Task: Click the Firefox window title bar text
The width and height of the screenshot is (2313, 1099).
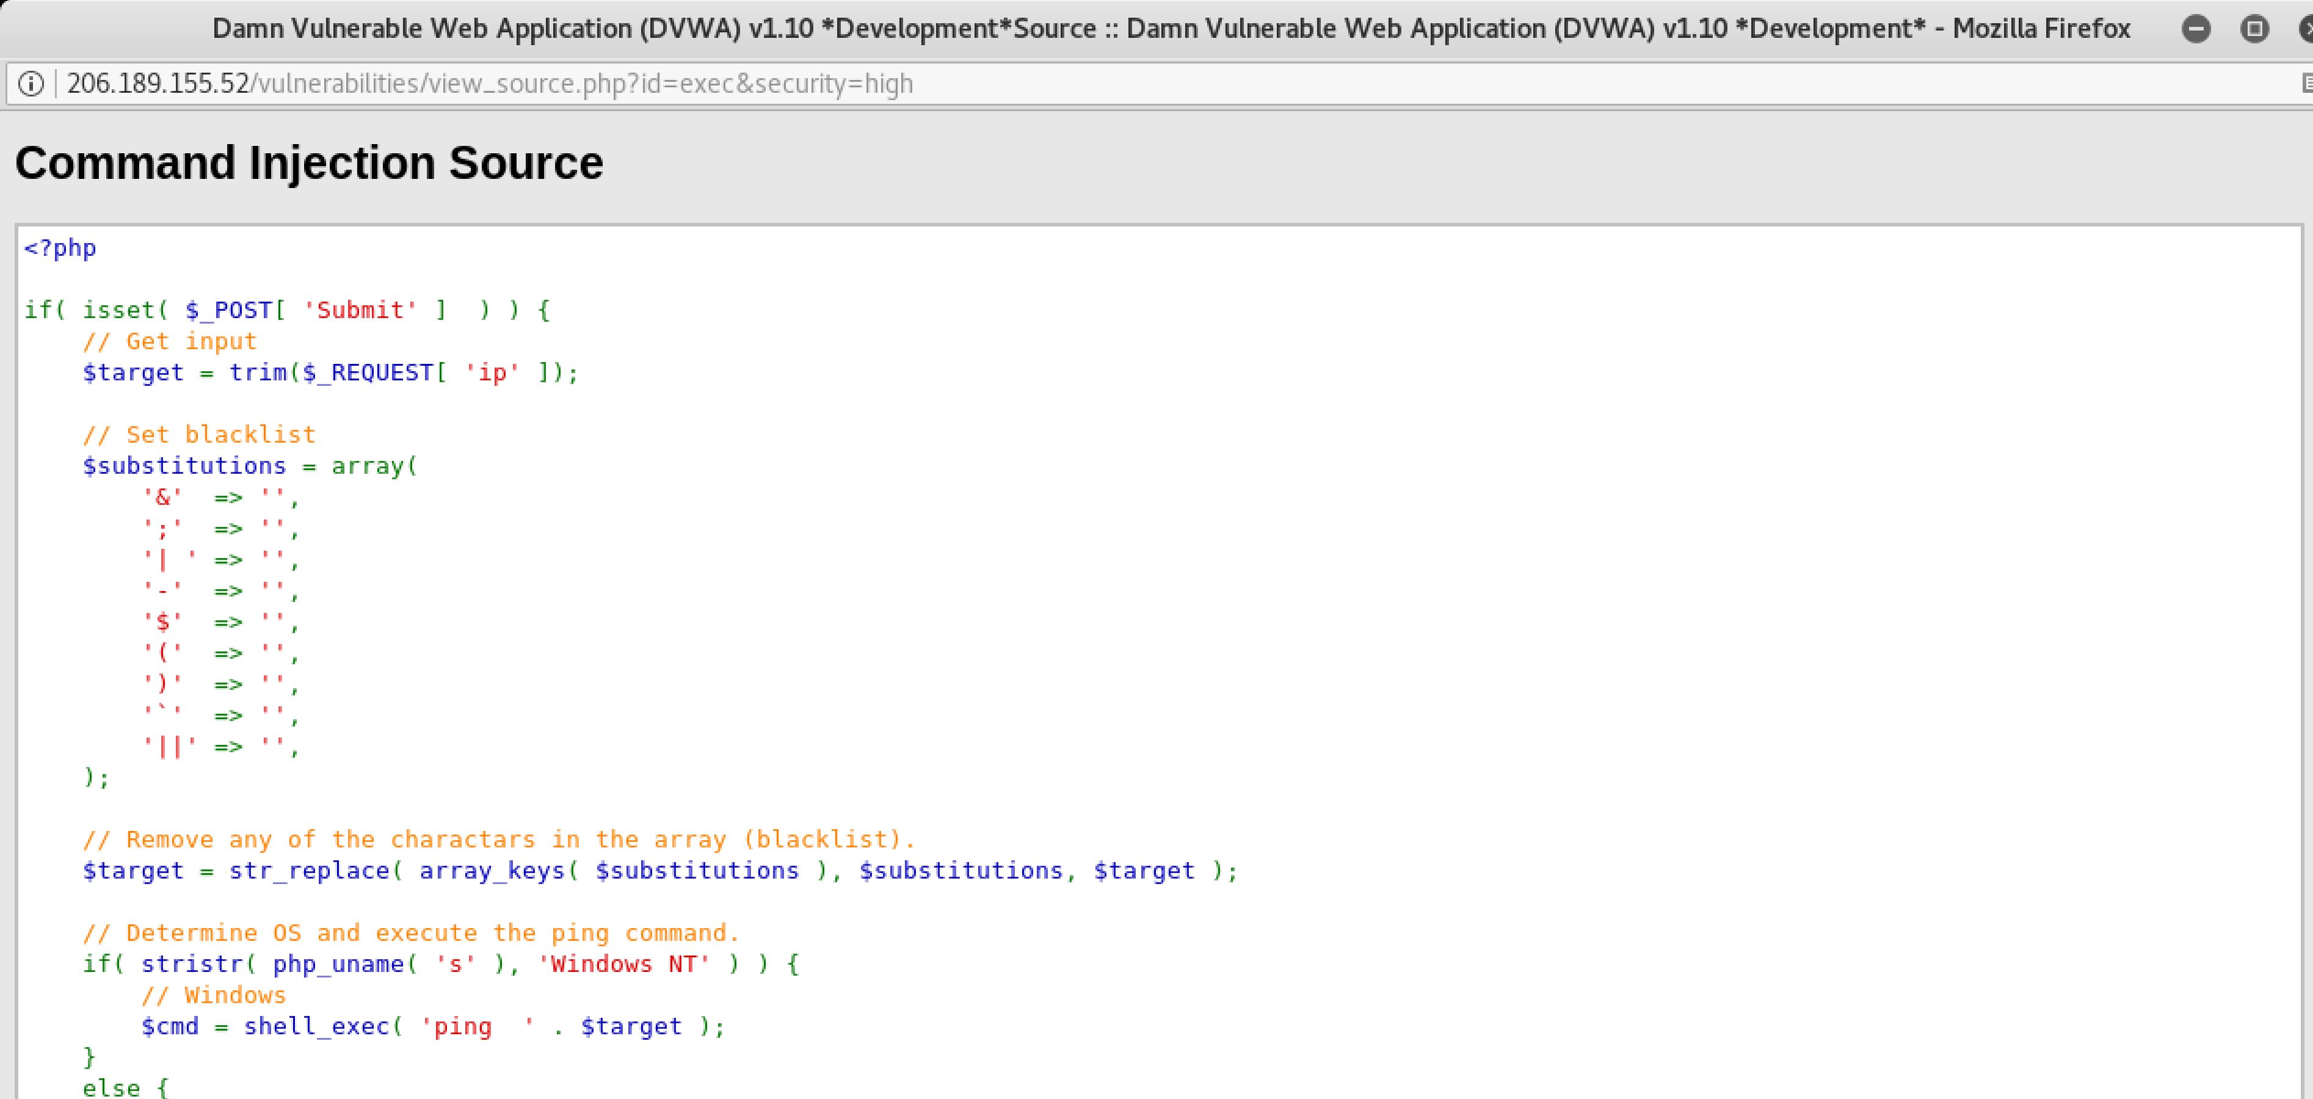Action: point(1171,30)
